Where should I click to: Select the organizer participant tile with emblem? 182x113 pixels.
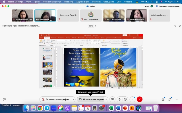tap(91, 16)
